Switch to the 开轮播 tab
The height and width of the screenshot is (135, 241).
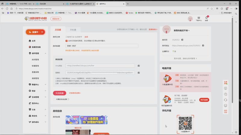click(73, 30)
